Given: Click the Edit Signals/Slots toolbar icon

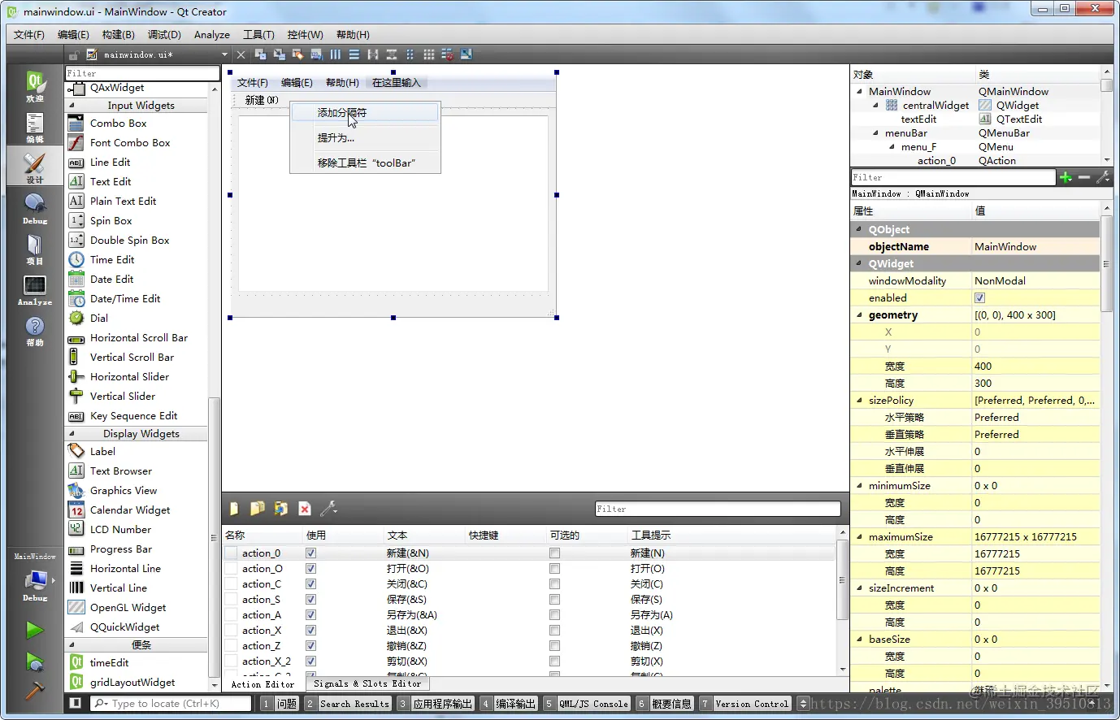Looking at the screenshot, I should point(279,54).
